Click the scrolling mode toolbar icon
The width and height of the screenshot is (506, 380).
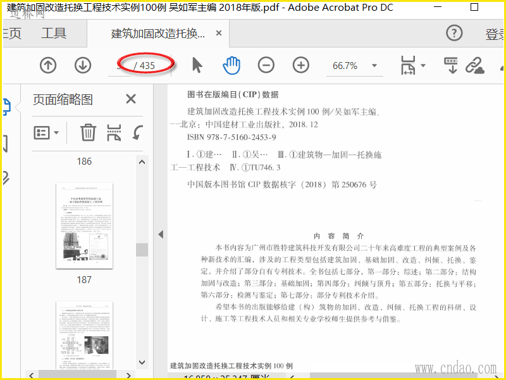tap(451, 65)
